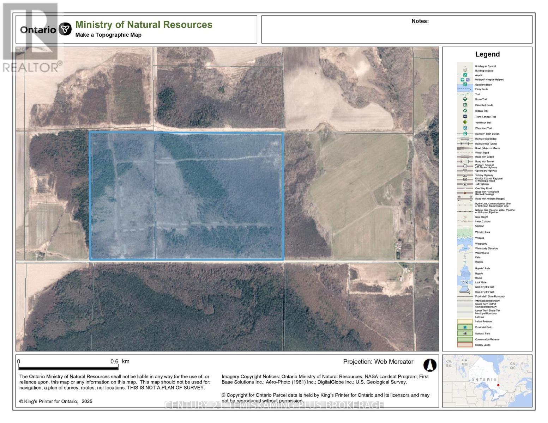Click the blue highlighted parcel on map
Image resolution: width=548 pixels, height=423 pixels.
coord(187,196)
